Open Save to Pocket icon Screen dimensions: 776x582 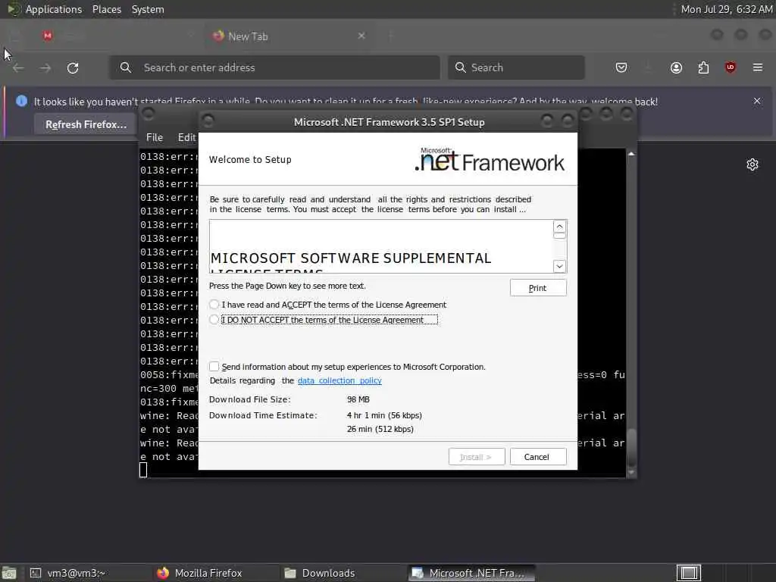click(x=621, y=67)
